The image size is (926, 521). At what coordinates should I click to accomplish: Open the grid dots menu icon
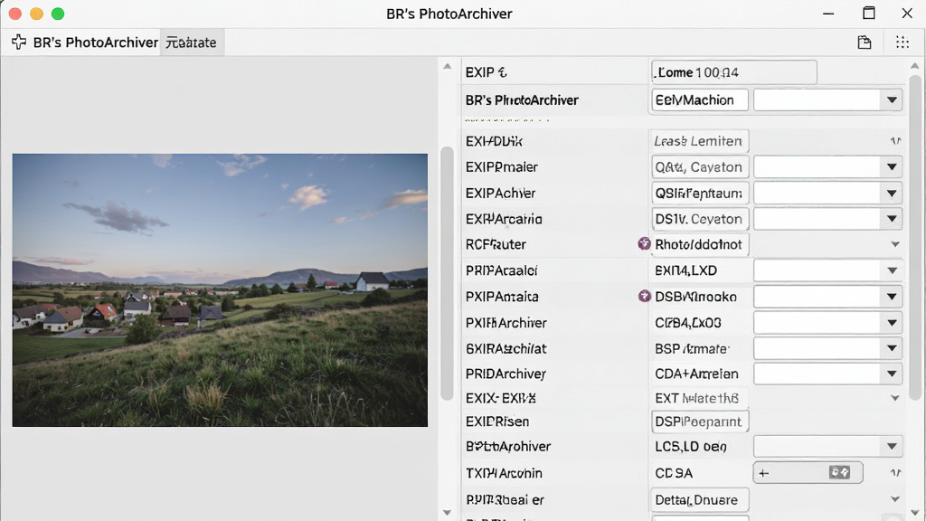(x=902, y=42)
